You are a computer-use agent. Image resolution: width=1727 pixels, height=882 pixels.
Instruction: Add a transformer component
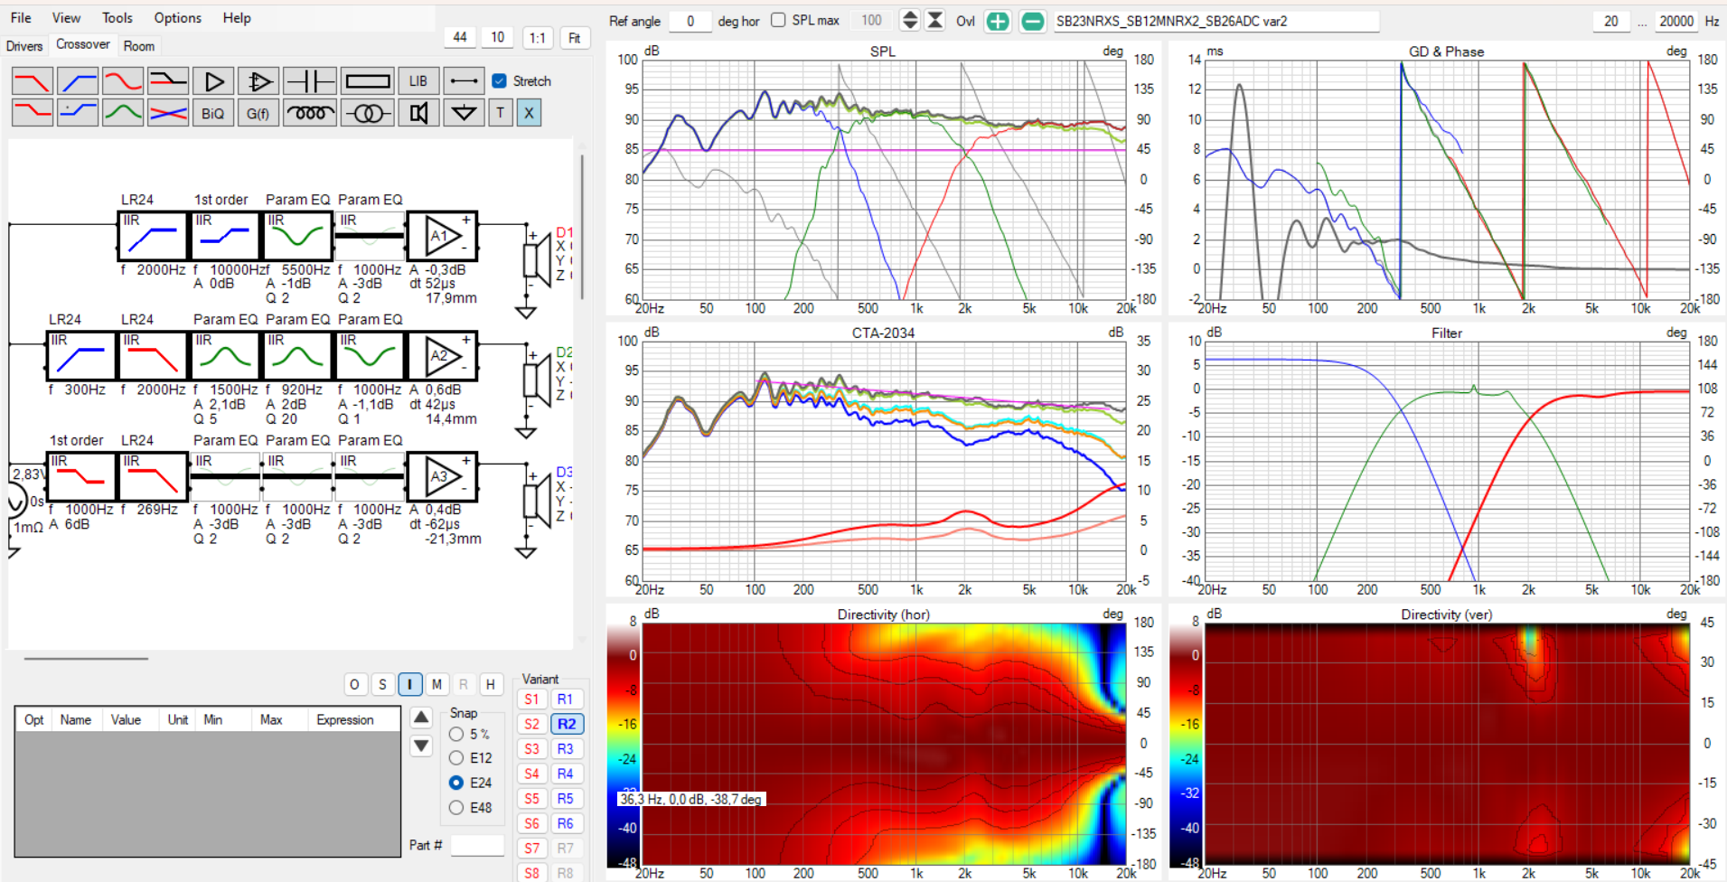point(368,113)
